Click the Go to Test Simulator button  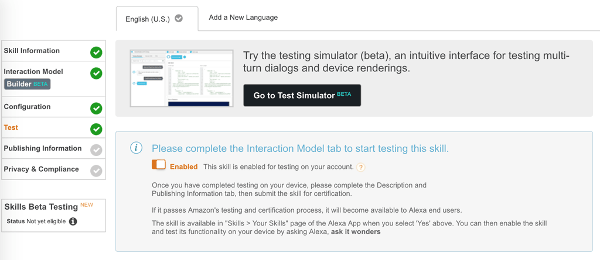point(302,95)
